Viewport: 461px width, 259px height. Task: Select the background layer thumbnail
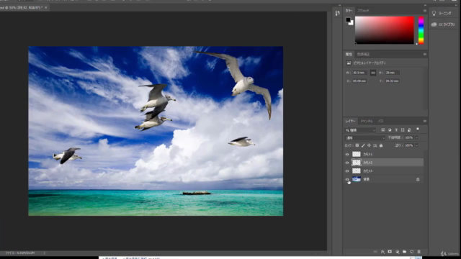click(357, 179)
